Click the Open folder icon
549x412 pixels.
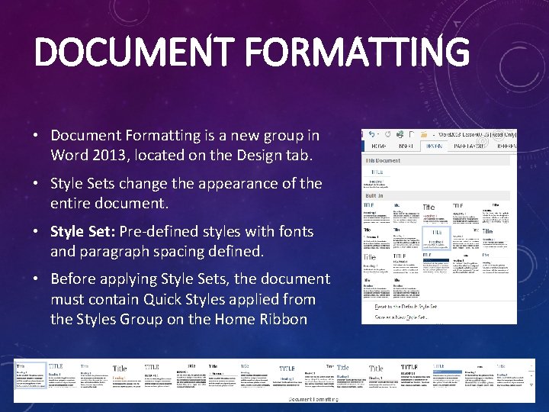424,134
